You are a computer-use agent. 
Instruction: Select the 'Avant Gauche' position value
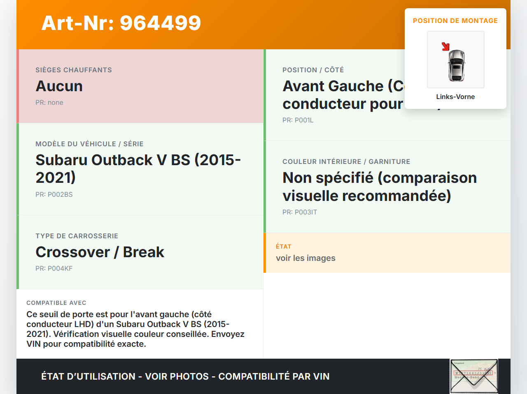(343, 95)
